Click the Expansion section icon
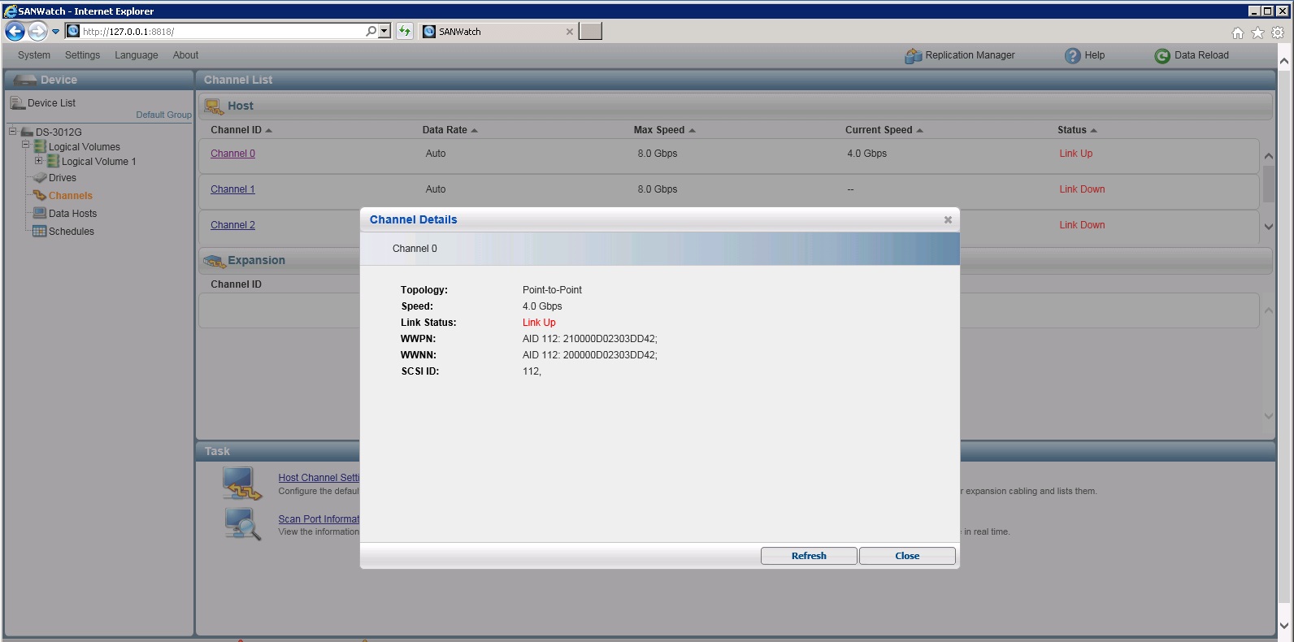The width and height of the screenshot is (1294, 642). [214, 261]
